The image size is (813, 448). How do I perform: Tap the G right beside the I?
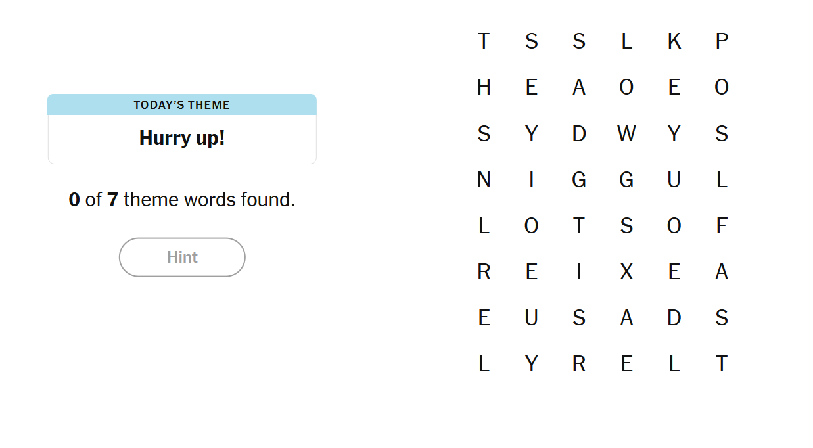pyautogui.click(x=578, y=180)
